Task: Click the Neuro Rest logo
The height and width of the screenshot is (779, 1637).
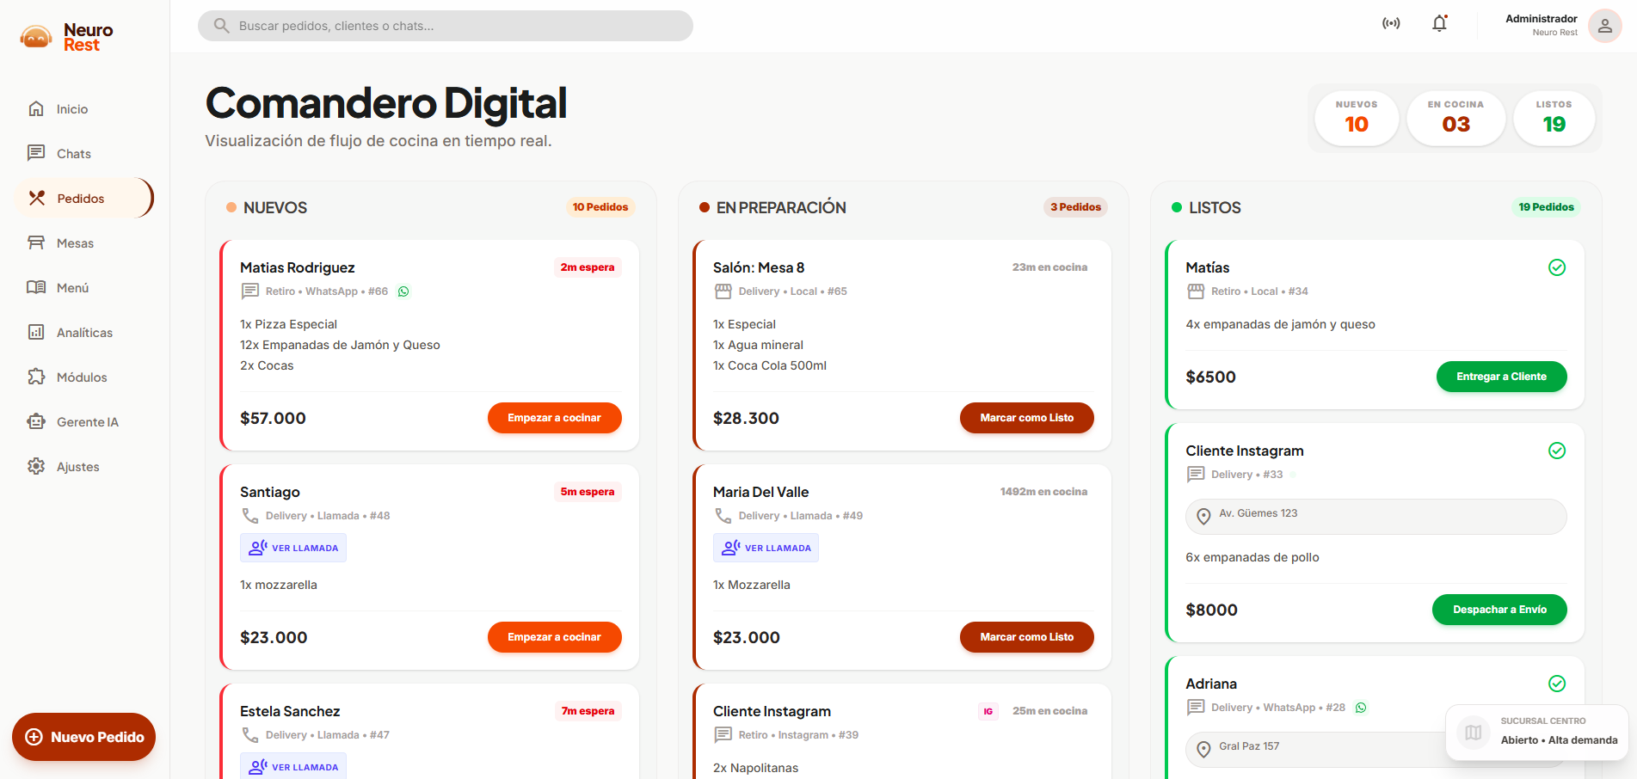Action: click(x=67, y=37)
